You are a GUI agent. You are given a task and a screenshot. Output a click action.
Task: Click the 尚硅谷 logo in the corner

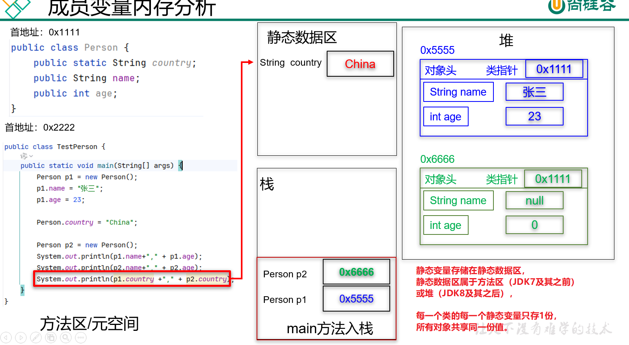[582, 6]
